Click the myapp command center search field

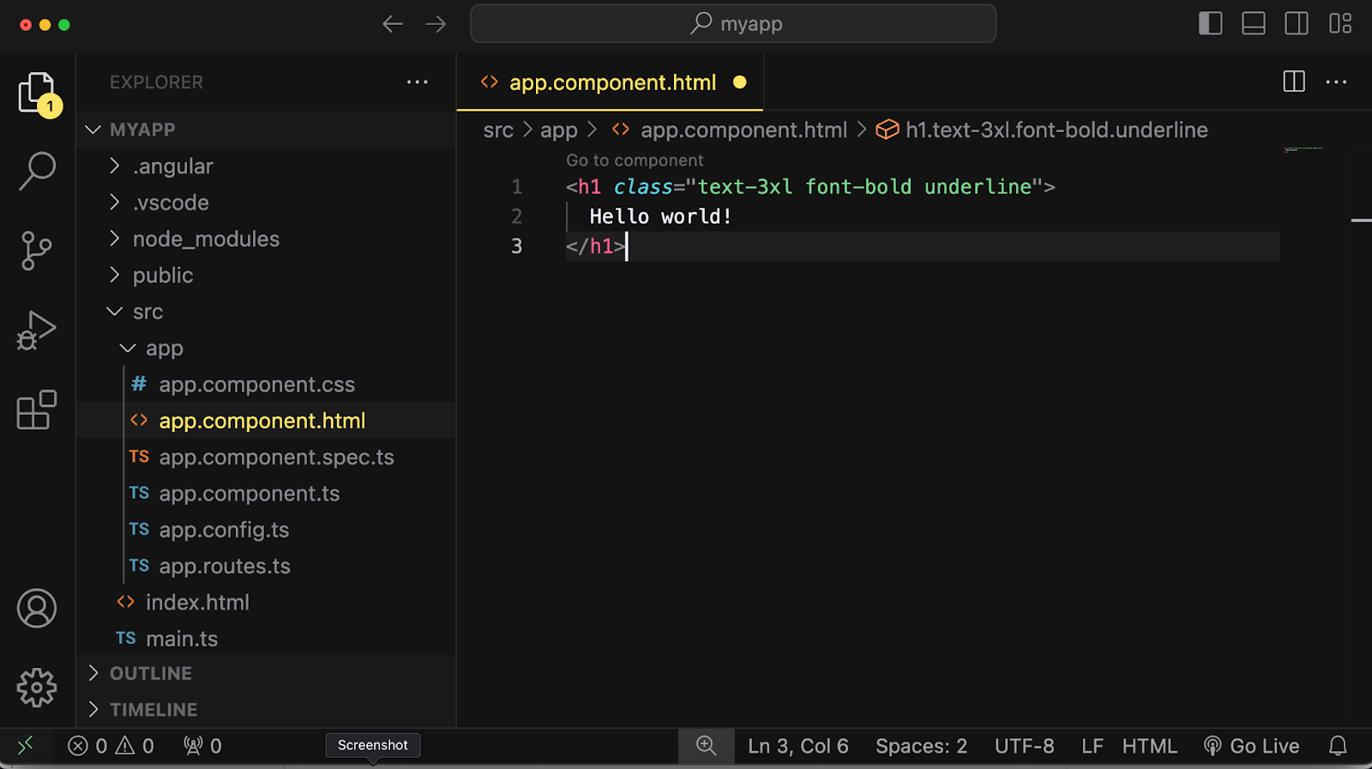[733, 24]
